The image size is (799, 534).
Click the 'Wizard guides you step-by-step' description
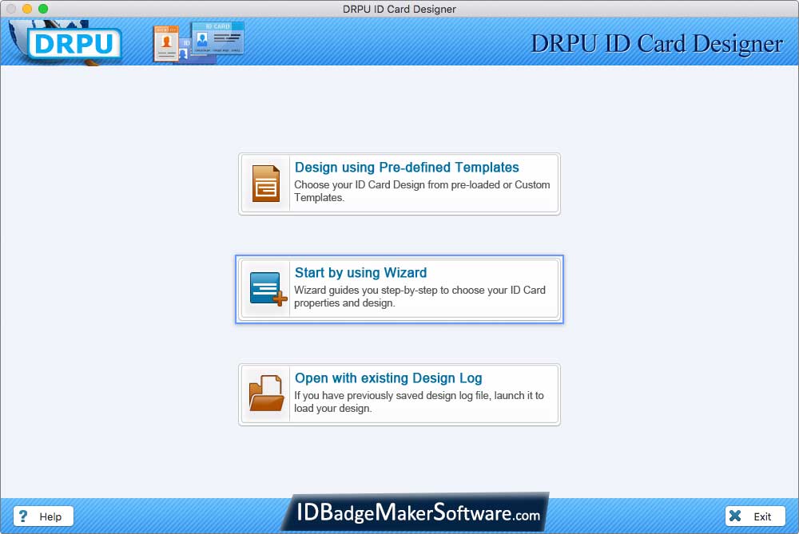tap(420, 296)
